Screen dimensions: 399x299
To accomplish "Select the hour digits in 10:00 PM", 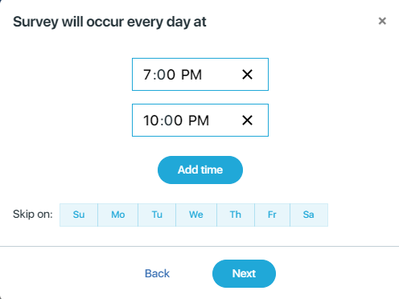I will point(151,121).
